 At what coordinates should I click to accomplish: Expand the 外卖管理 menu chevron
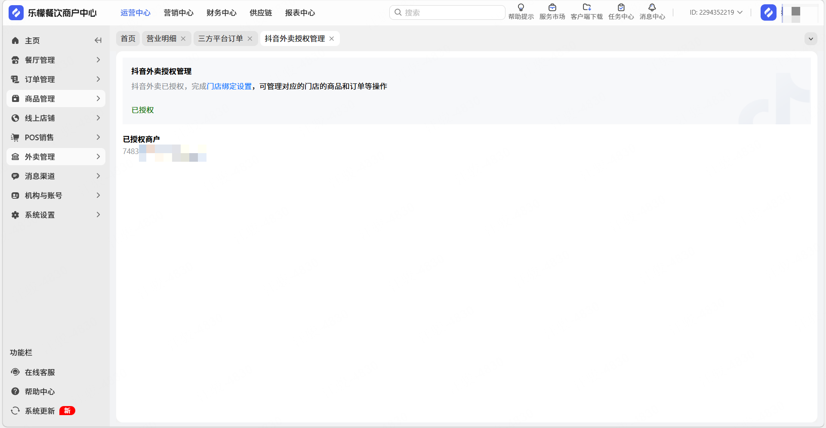pos(98,157)
